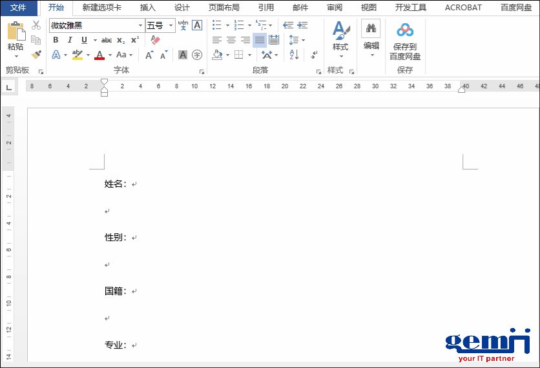Screen dimensions: 540x368
Task: Click the Center alignment icon
Action: (231, 40)
